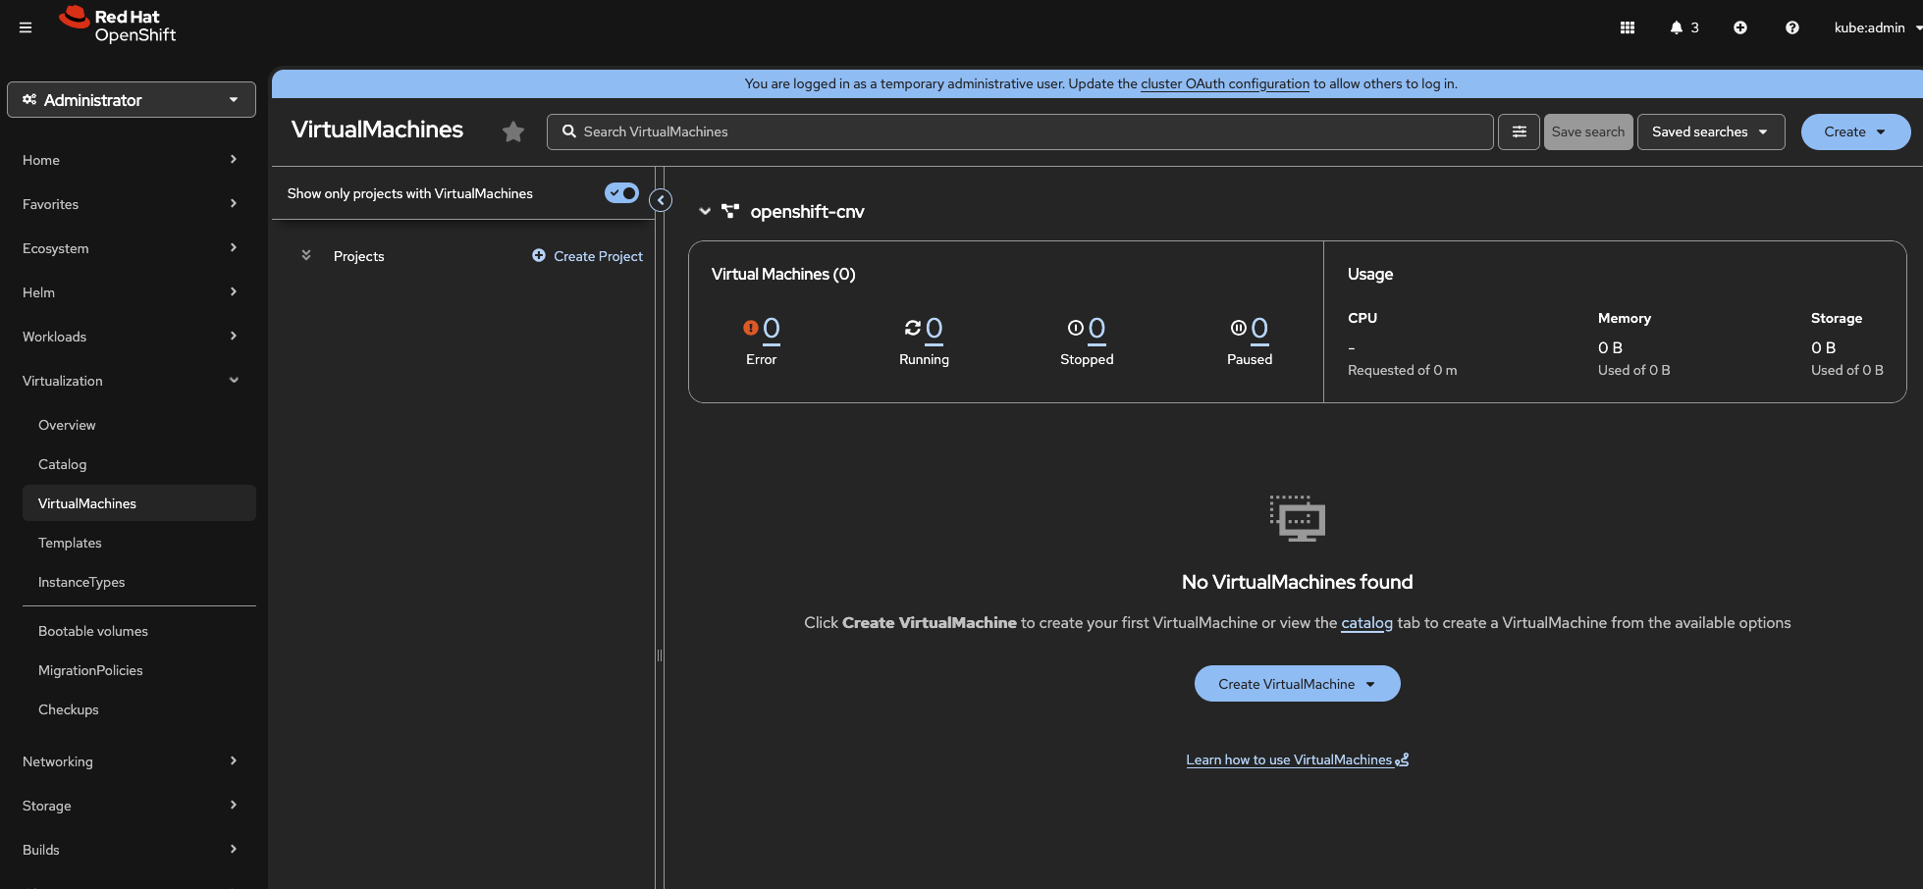Click the Red Hat OpenShift logo

(x=118, y=26)
